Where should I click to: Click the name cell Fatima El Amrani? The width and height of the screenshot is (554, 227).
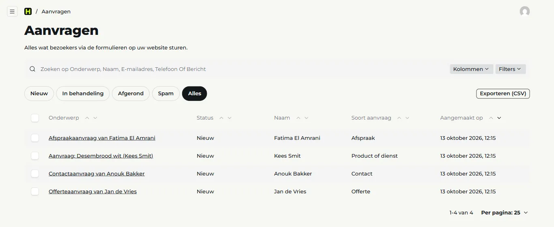297,138
